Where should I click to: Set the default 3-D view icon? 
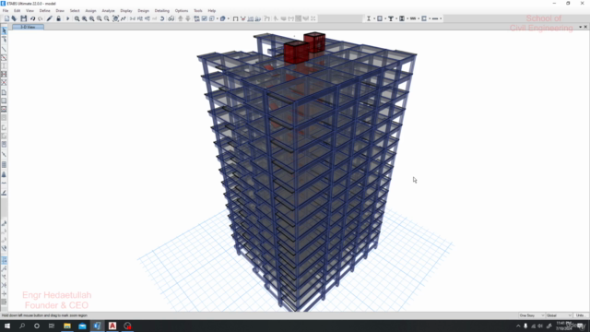pos(133,18)
